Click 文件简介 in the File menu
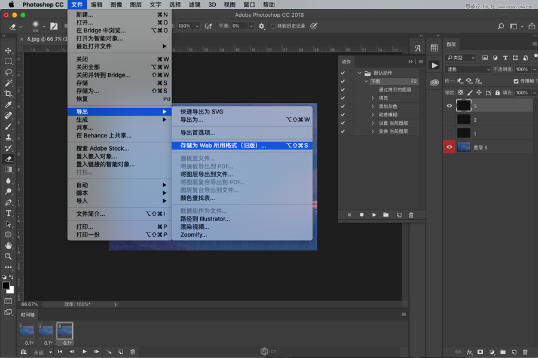Viewport: 538px width, 358px height. click(90, 214)
